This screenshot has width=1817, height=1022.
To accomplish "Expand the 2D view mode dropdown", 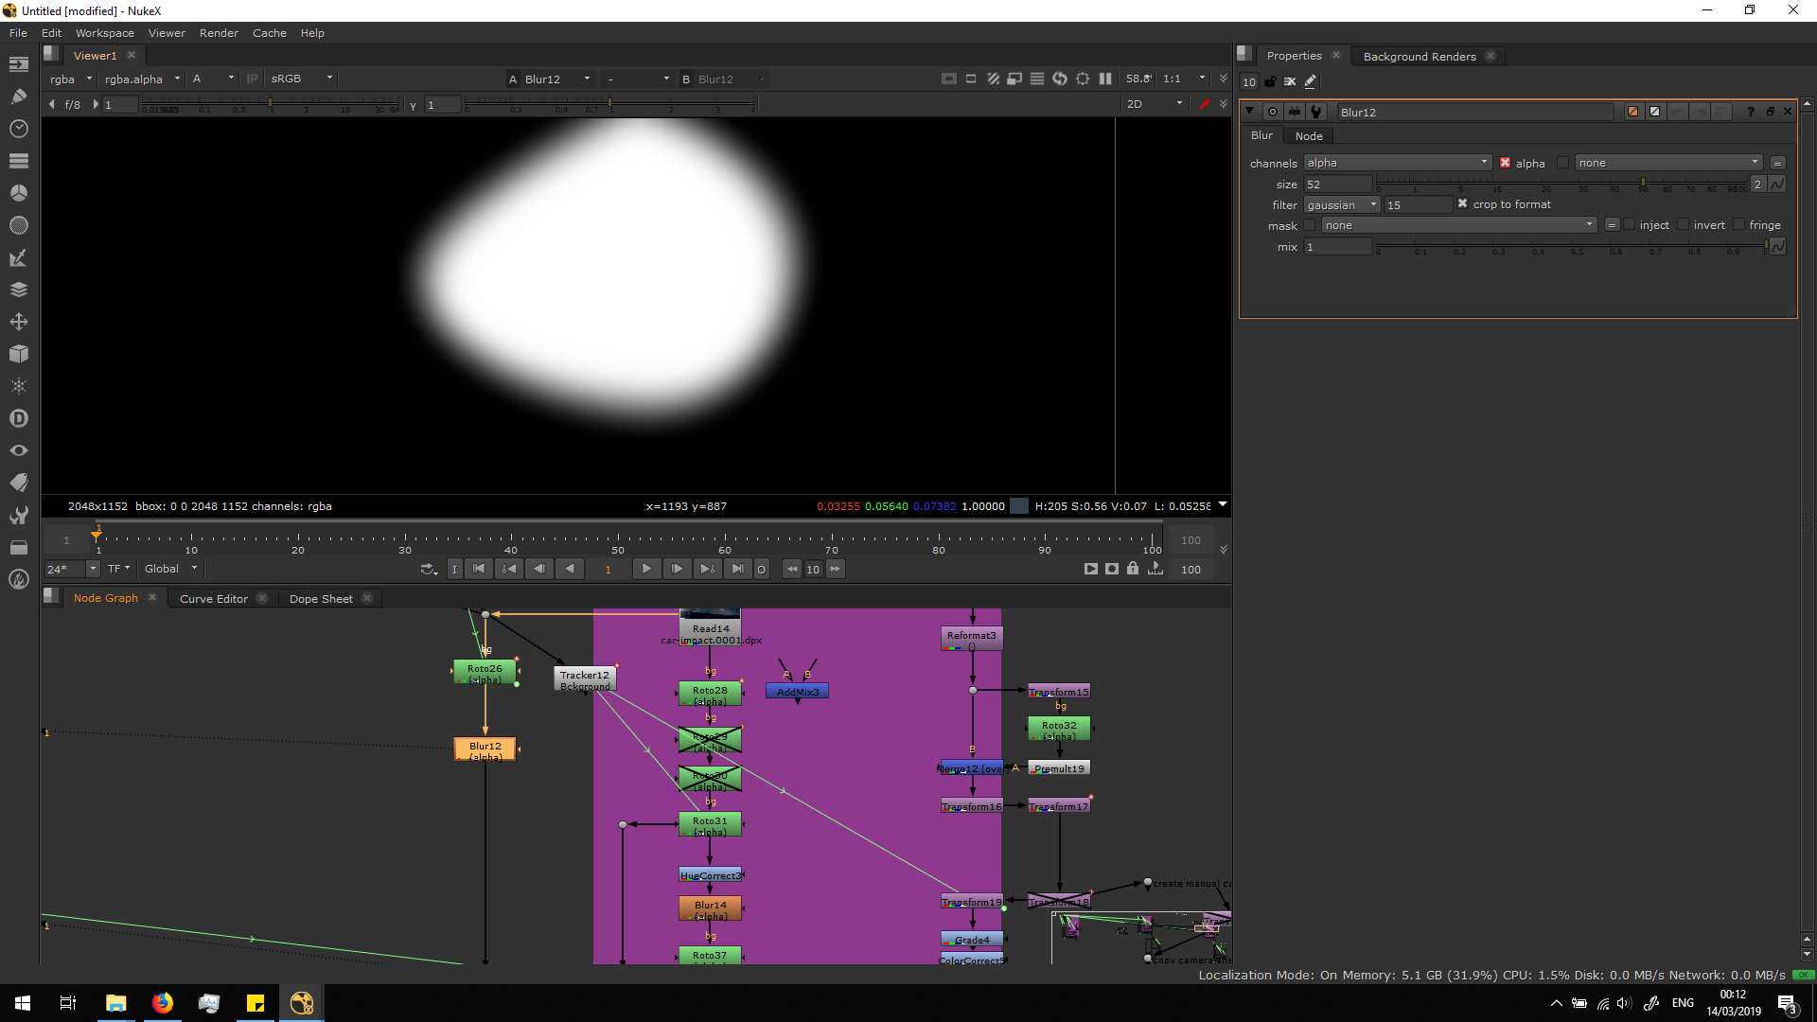I will click(x=1155, y=104).
